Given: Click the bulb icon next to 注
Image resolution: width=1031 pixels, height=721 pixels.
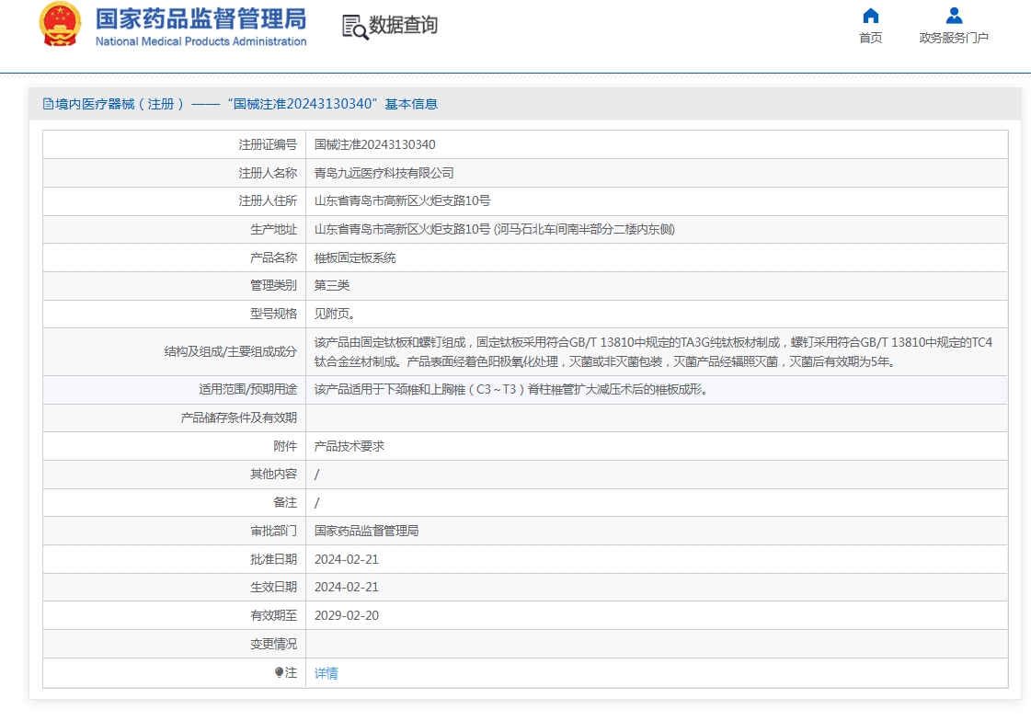Looking at the screenshot, I should (279, 671).
